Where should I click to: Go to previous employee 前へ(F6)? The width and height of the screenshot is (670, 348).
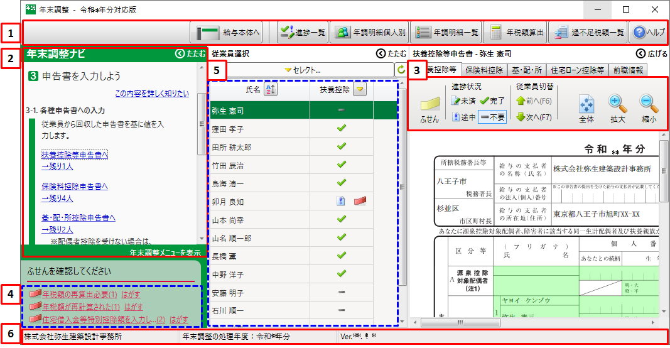click(534, 101)
